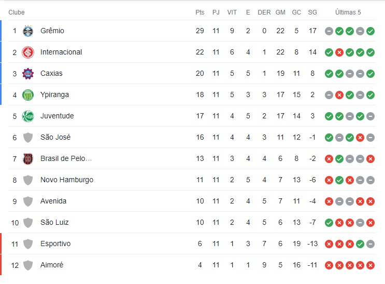Click the SG column header
This screenshot has height=284, width=385.
[x=312, y=12]
